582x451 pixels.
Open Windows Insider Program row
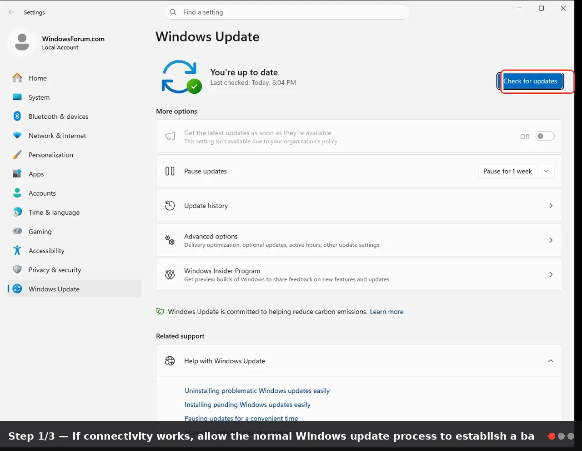(x=359, y=275)
